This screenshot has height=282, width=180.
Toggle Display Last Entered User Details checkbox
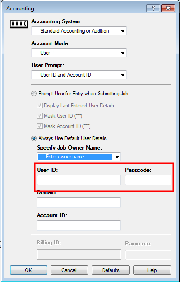(x=39, y=106)
